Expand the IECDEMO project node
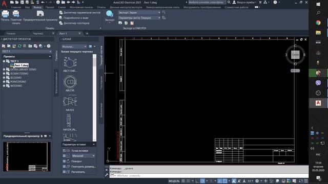The height and width of the screenshot is (184, 328). [x=4, y=78]
